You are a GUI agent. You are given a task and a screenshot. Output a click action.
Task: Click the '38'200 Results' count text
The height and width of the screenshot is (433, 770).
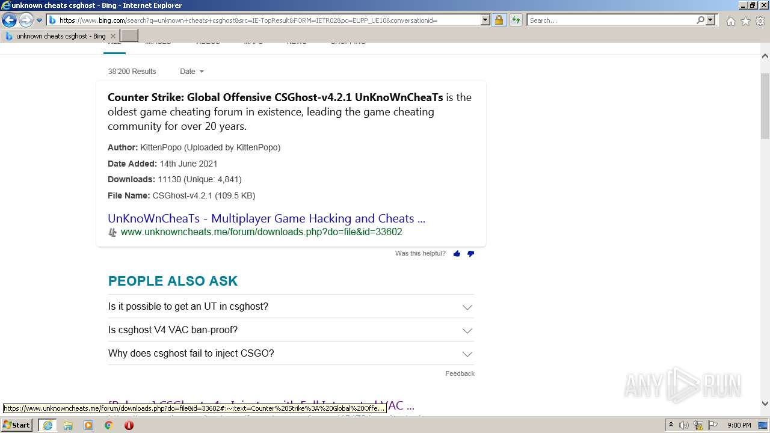tap(132, 72)
